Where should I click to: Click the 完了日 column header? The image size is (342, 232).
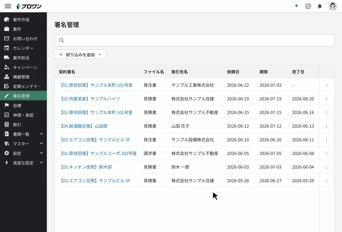click(298, 72)
